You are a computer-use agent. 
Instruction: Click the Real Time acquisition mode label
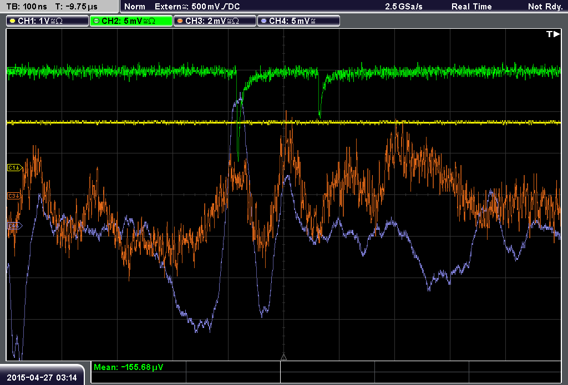[471, 7]
